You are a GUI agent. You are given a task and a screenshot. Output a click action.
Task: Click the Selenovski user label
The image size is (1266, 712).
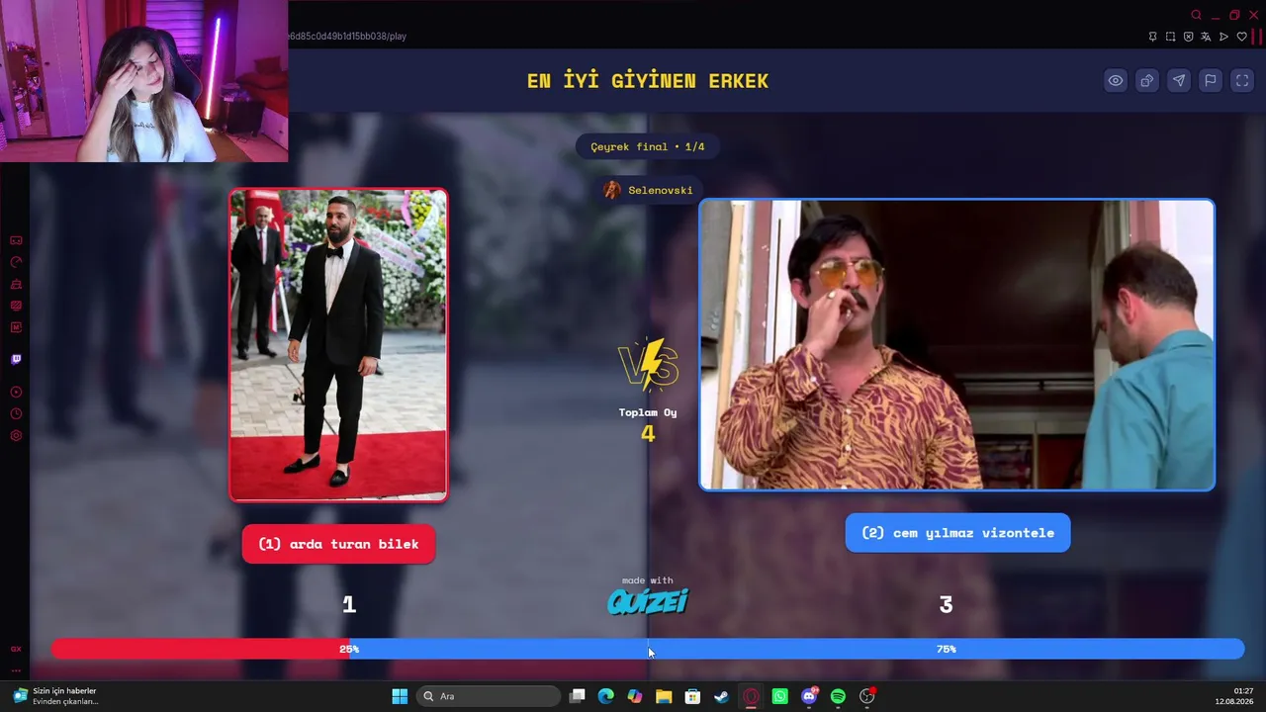click(648, 190)
